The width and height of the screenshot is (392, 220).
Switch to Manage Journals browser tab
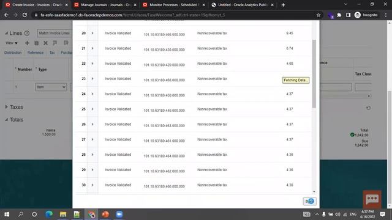click(x=105, y=5)
